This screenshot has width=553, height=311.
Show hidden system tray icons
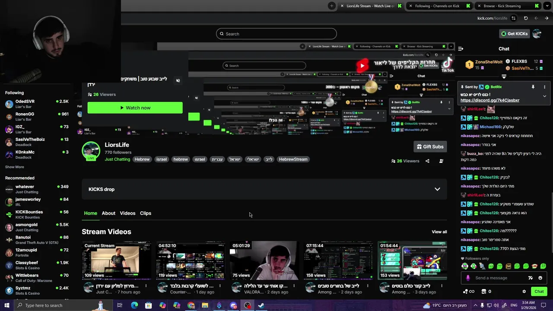pos(475,305)
